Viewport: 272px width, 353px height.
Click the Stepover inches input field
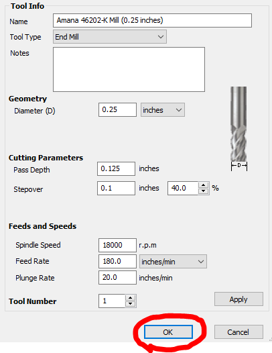[x=116, y=188]
